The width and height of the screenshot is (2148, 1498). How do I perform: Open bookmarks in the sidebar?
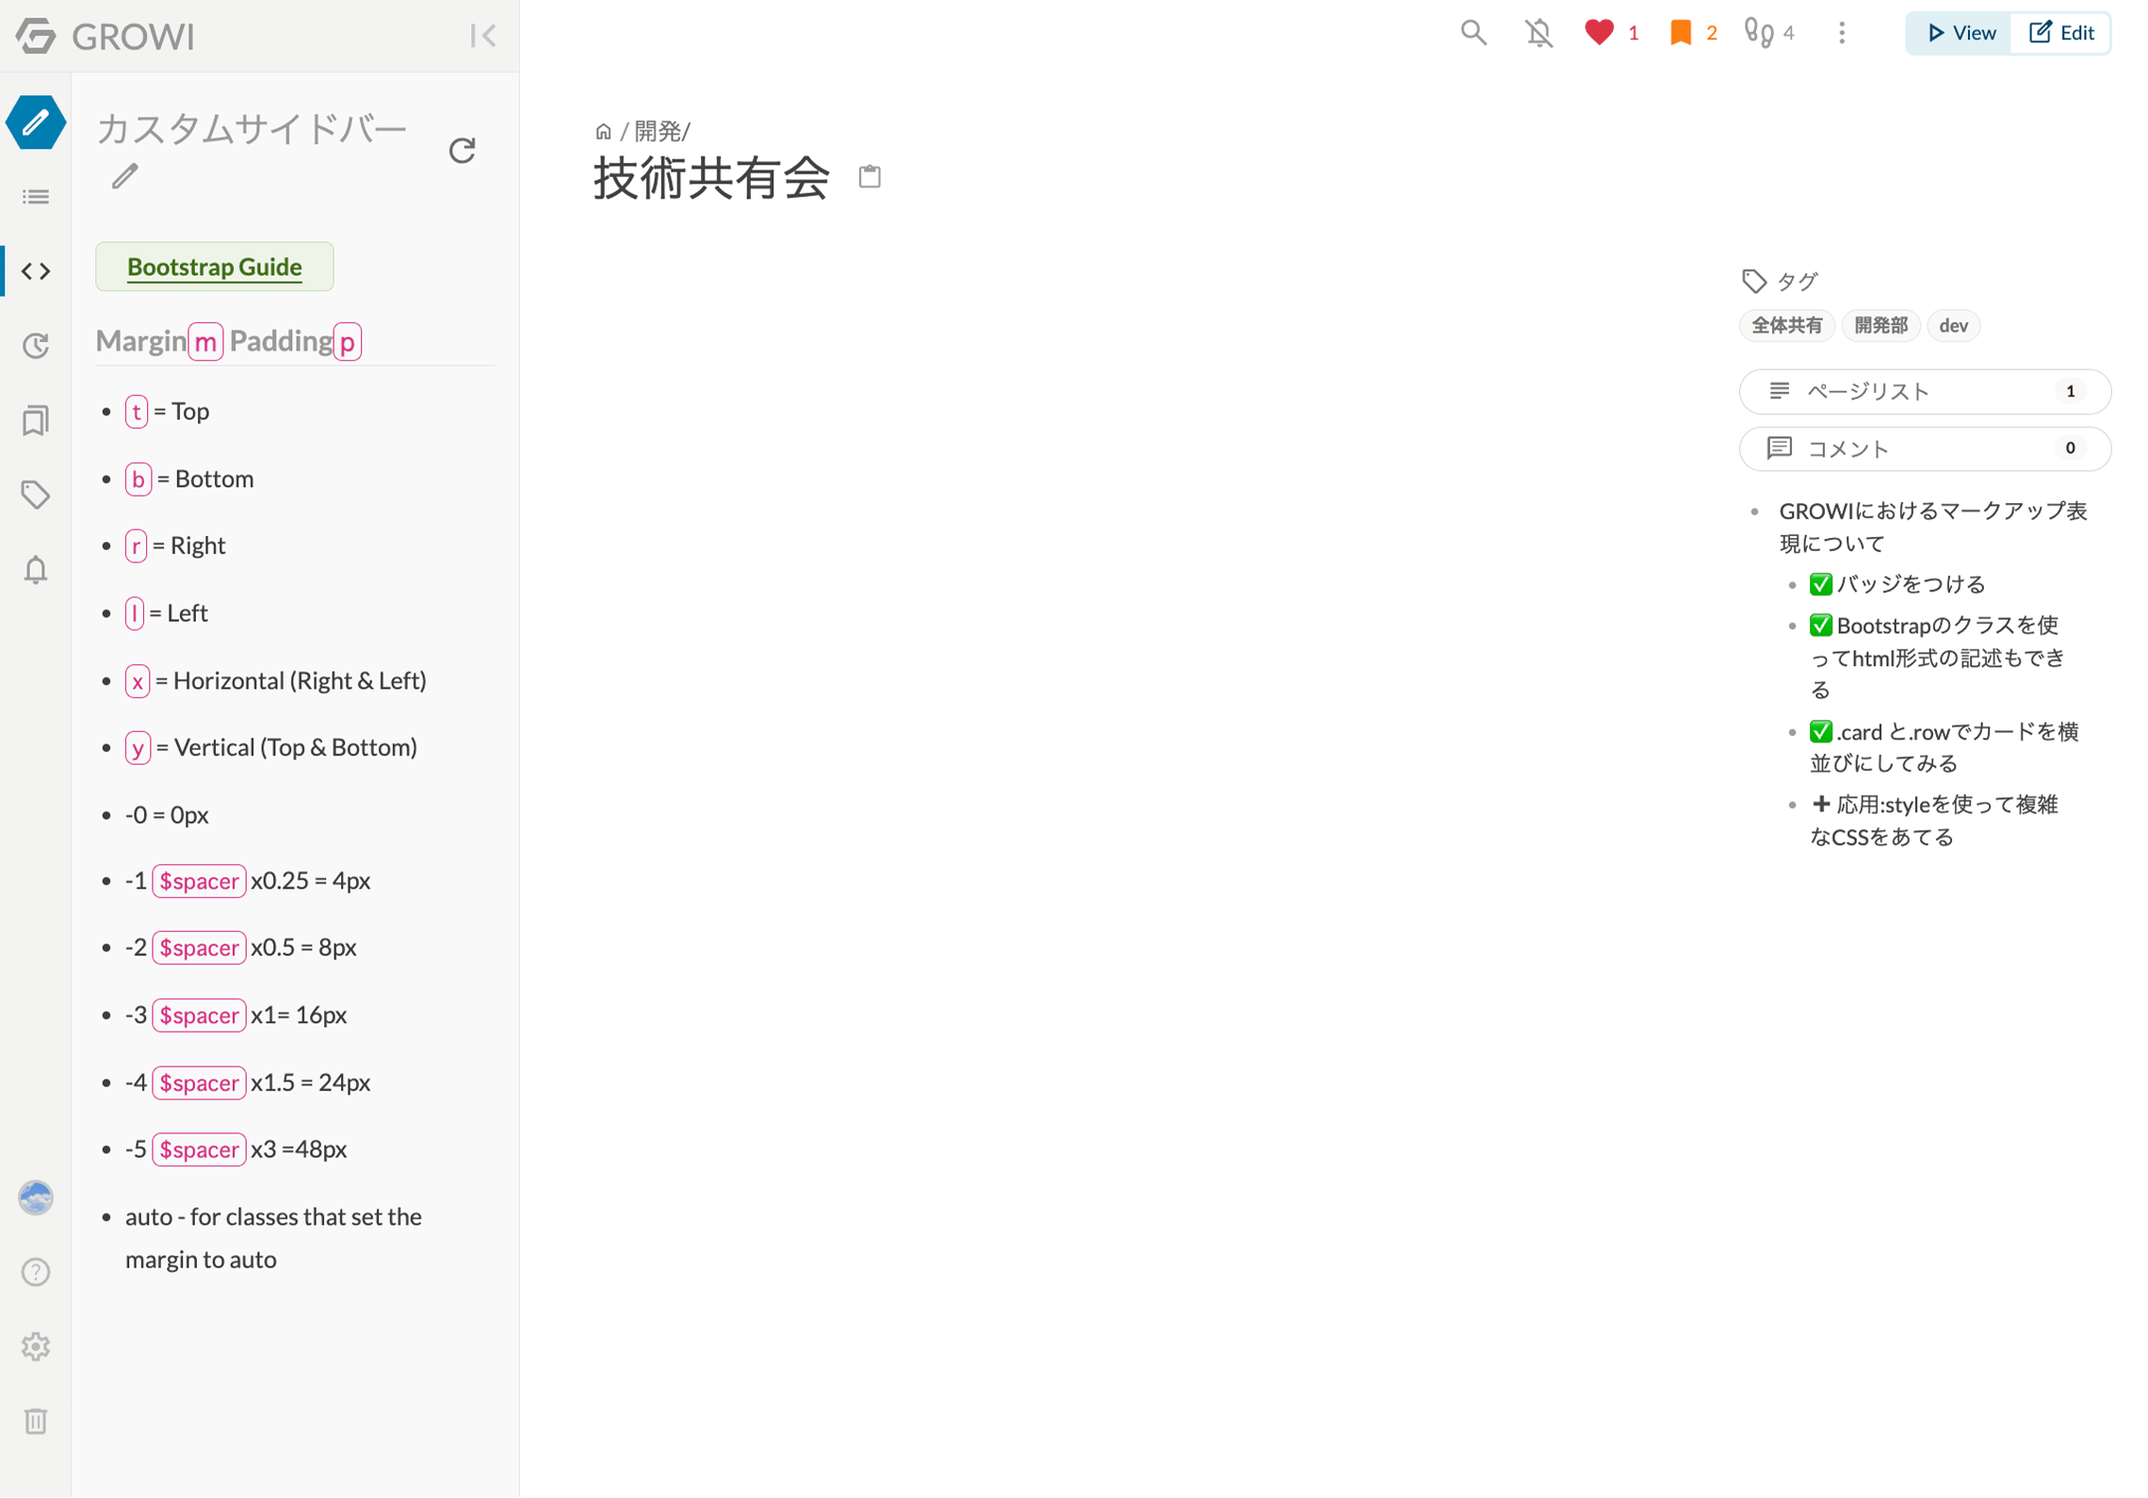36,420
